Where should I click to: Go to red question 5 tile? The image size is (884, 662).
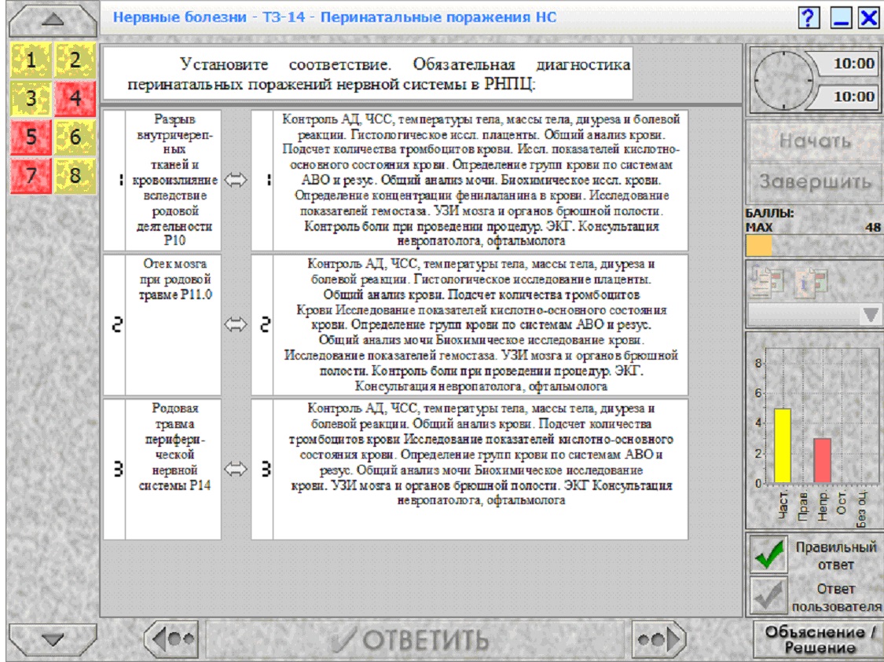click(31, 137)
